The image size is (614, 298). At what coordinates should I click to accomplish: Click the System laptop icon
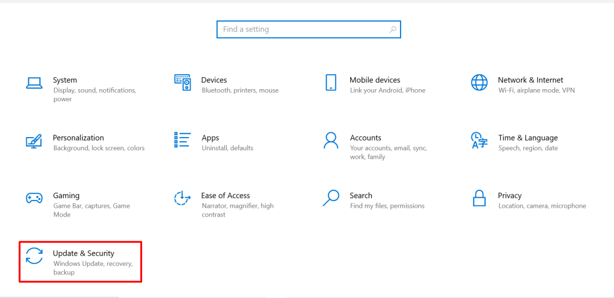click(34, 83)
